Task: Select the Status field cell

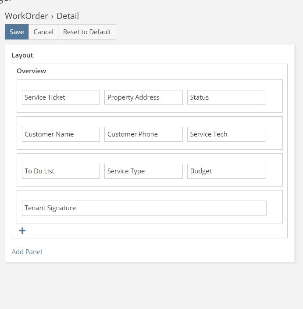Action: [226, 97]
